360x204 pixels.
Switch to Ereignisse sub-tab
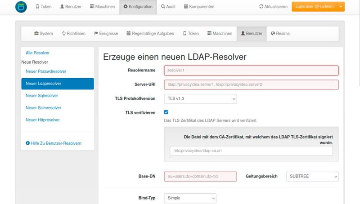coord(106,33)
